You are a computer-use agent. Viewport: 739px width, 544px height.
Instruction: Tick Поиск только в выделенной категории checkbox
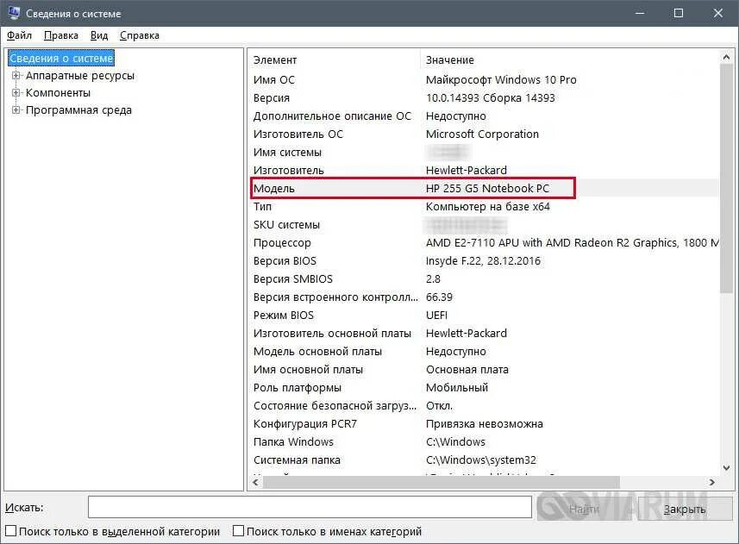point(11,531)
